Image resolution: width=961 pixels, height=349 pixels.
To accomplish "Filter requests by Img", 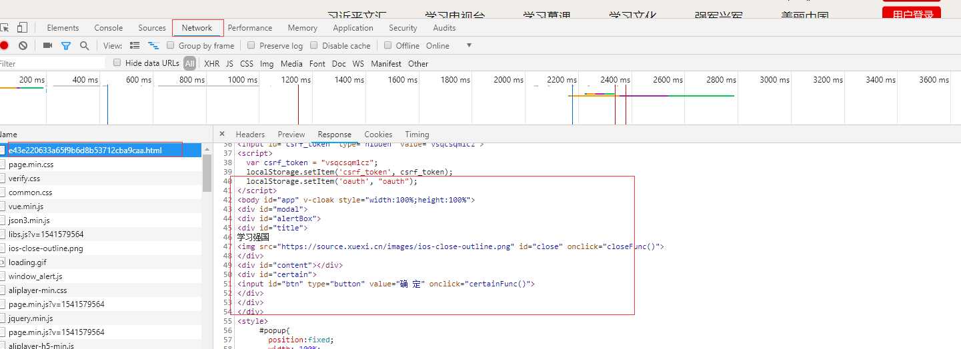I will (267, 63).
